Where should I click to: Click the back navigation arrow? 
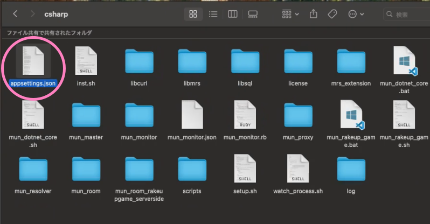15,13
